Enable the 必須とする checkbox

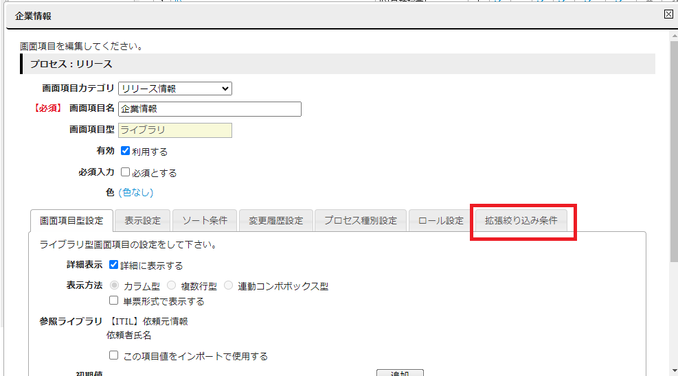point(126,172)
